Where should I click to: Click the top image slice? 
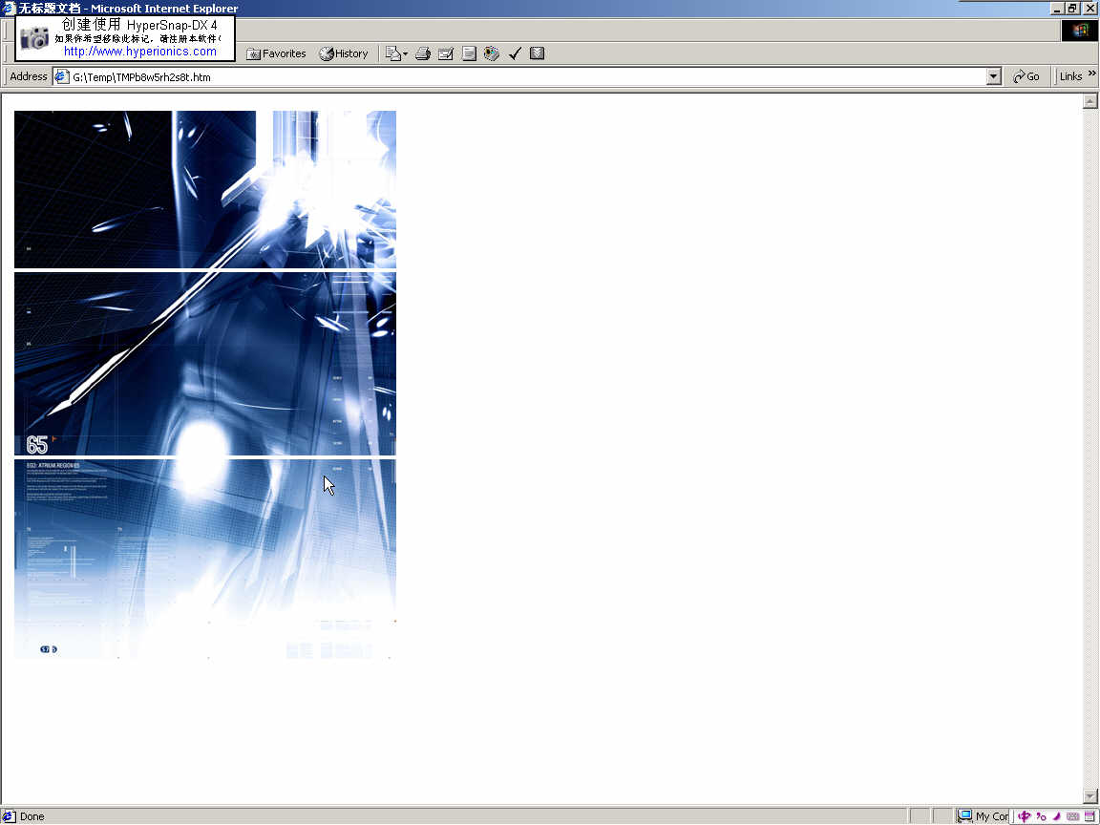pyautogui.click(x=204, y=189)
